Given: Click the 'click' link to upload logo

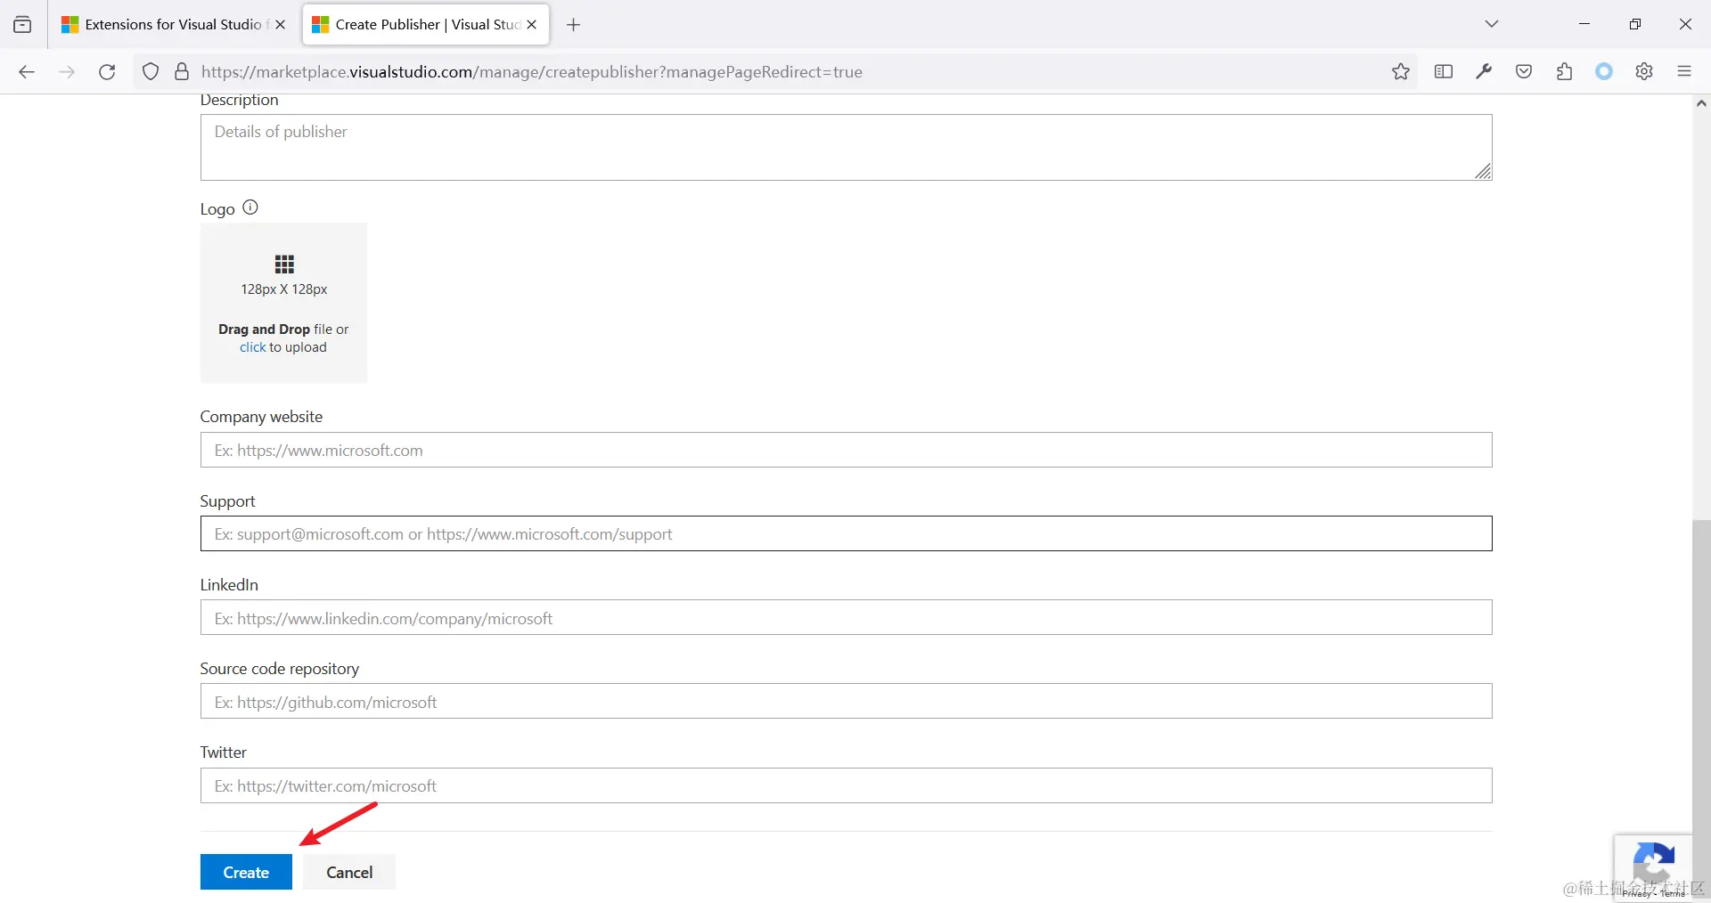Looking at the screenshot, I should (x=253, y=347).
